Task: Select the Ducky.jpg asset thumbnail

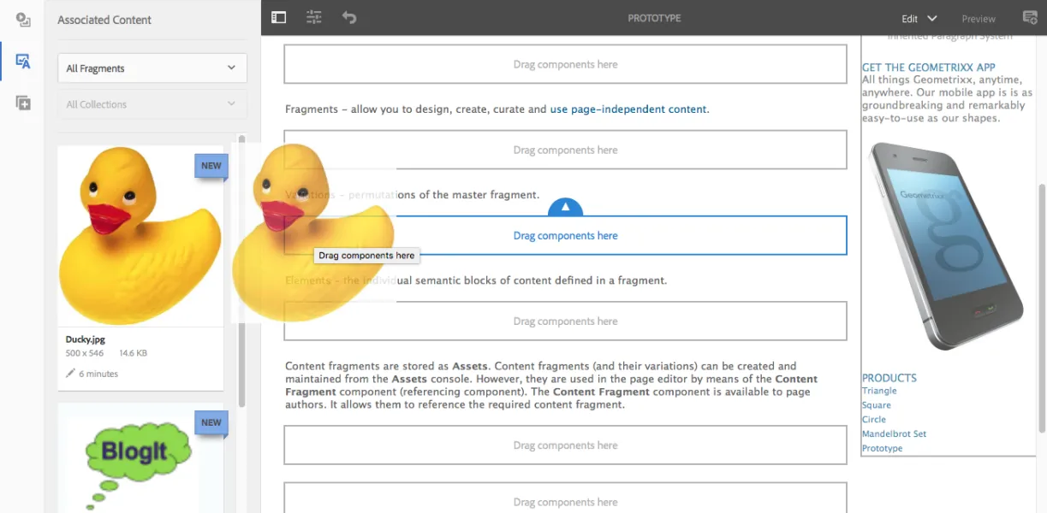Action: [x=140, y=236]
